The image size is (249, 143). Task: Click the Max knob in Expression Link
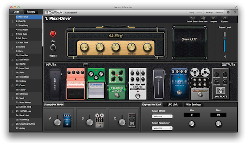(x=218, y=124)
